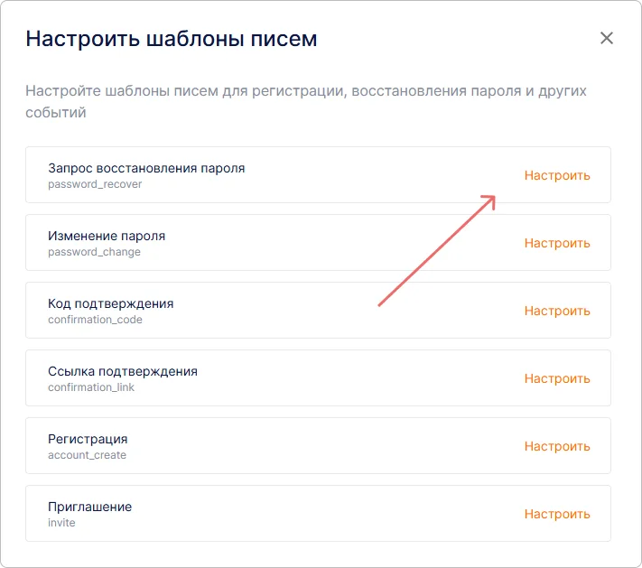Click the Приглашение row title

point(89,507)
